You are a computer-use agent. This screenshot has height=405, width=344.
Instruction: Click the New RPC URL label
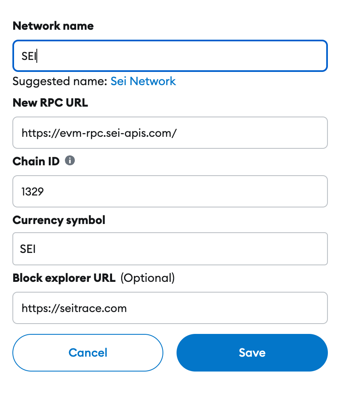pos(50,102)
